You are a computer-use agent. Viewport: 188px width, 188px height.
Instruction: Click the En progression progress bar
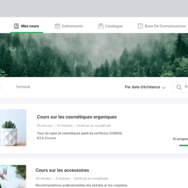point(183,145)
